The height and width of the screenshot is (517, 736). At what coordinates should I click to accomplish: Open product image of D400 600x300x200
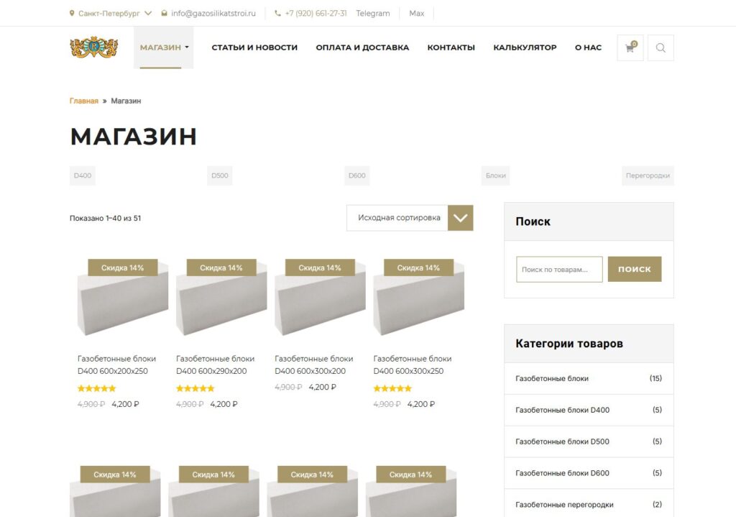click(320, 297)
